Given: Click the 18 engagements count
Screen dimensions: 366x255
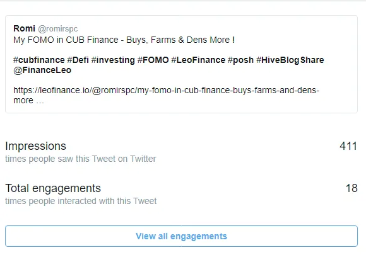Looking at the screenshot, I should coord(351,188).
